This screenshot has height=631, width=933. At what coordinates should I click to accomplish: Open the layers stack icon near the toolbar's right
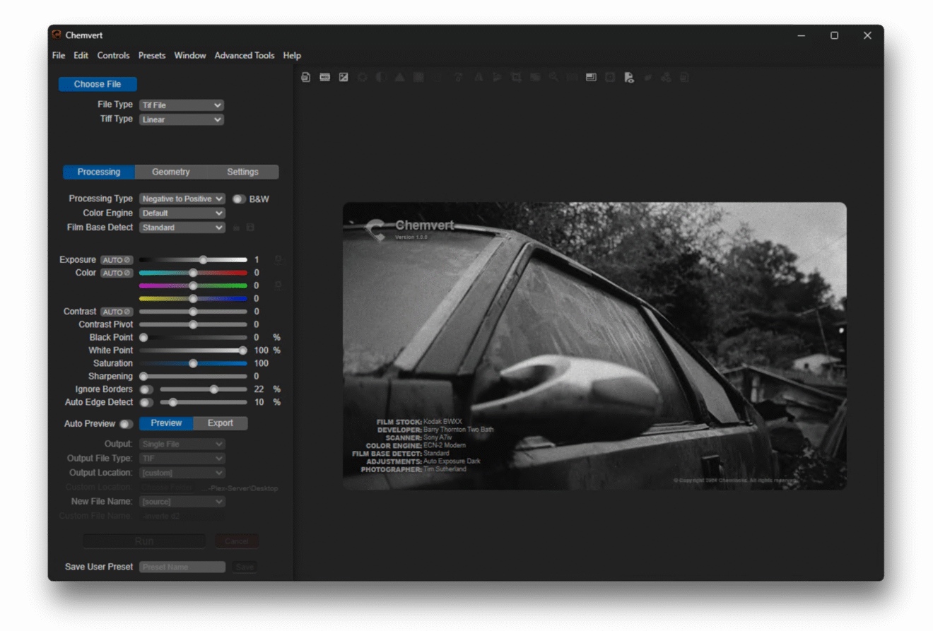click(591, 77)
